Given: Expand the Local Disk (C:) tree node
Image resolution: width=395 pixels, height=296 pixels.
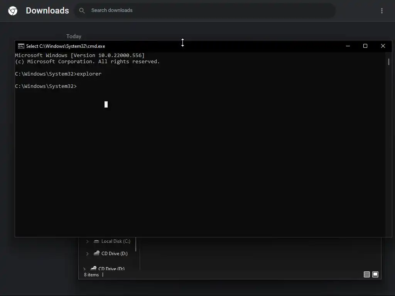Looking at the screenshot, I should point(87,241).
